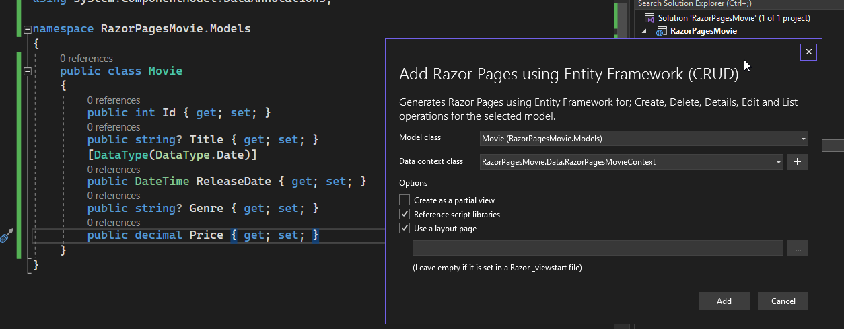The width and height of the screenshot is (844, 329).
Task: Click the Add button
Action: pos(724,301)
